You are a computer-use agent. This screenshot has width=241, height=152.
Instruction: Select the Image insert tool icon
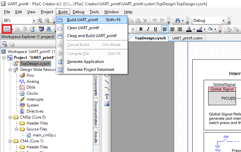tap(107, 104)
